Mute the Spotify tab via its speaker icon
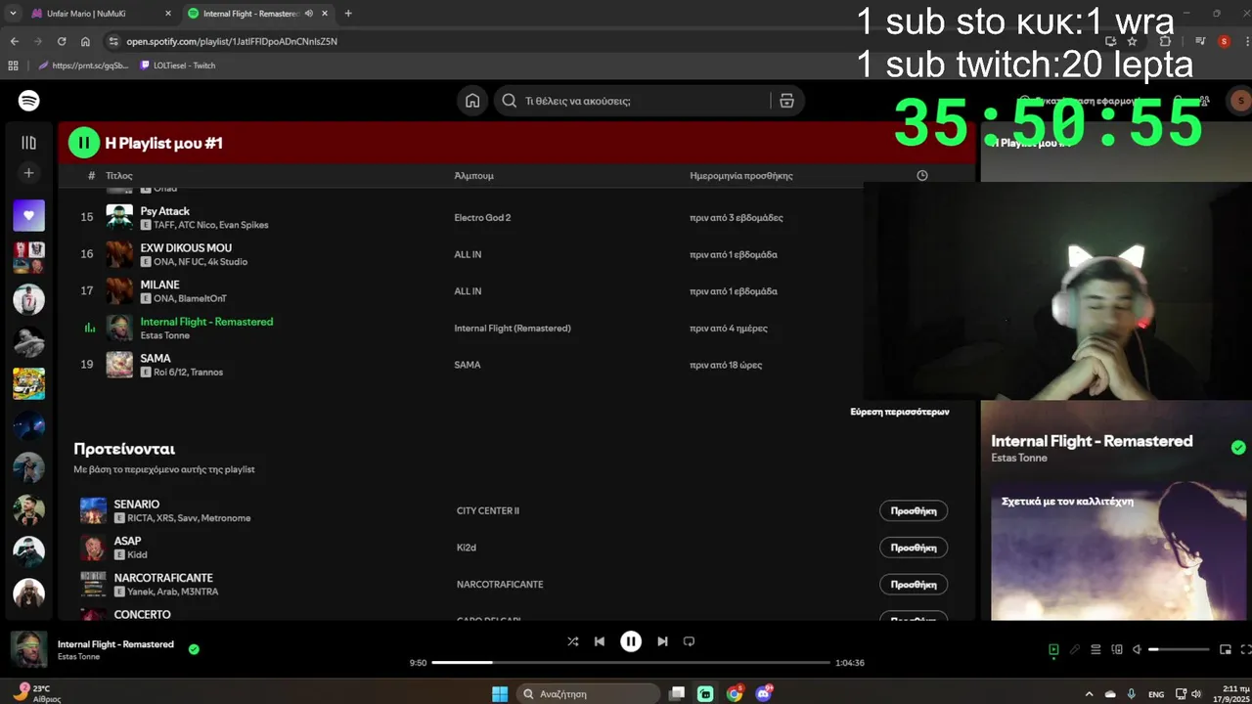Viewport: 1252px width, 704px height. pyautogui.click(x=309, y=14)
